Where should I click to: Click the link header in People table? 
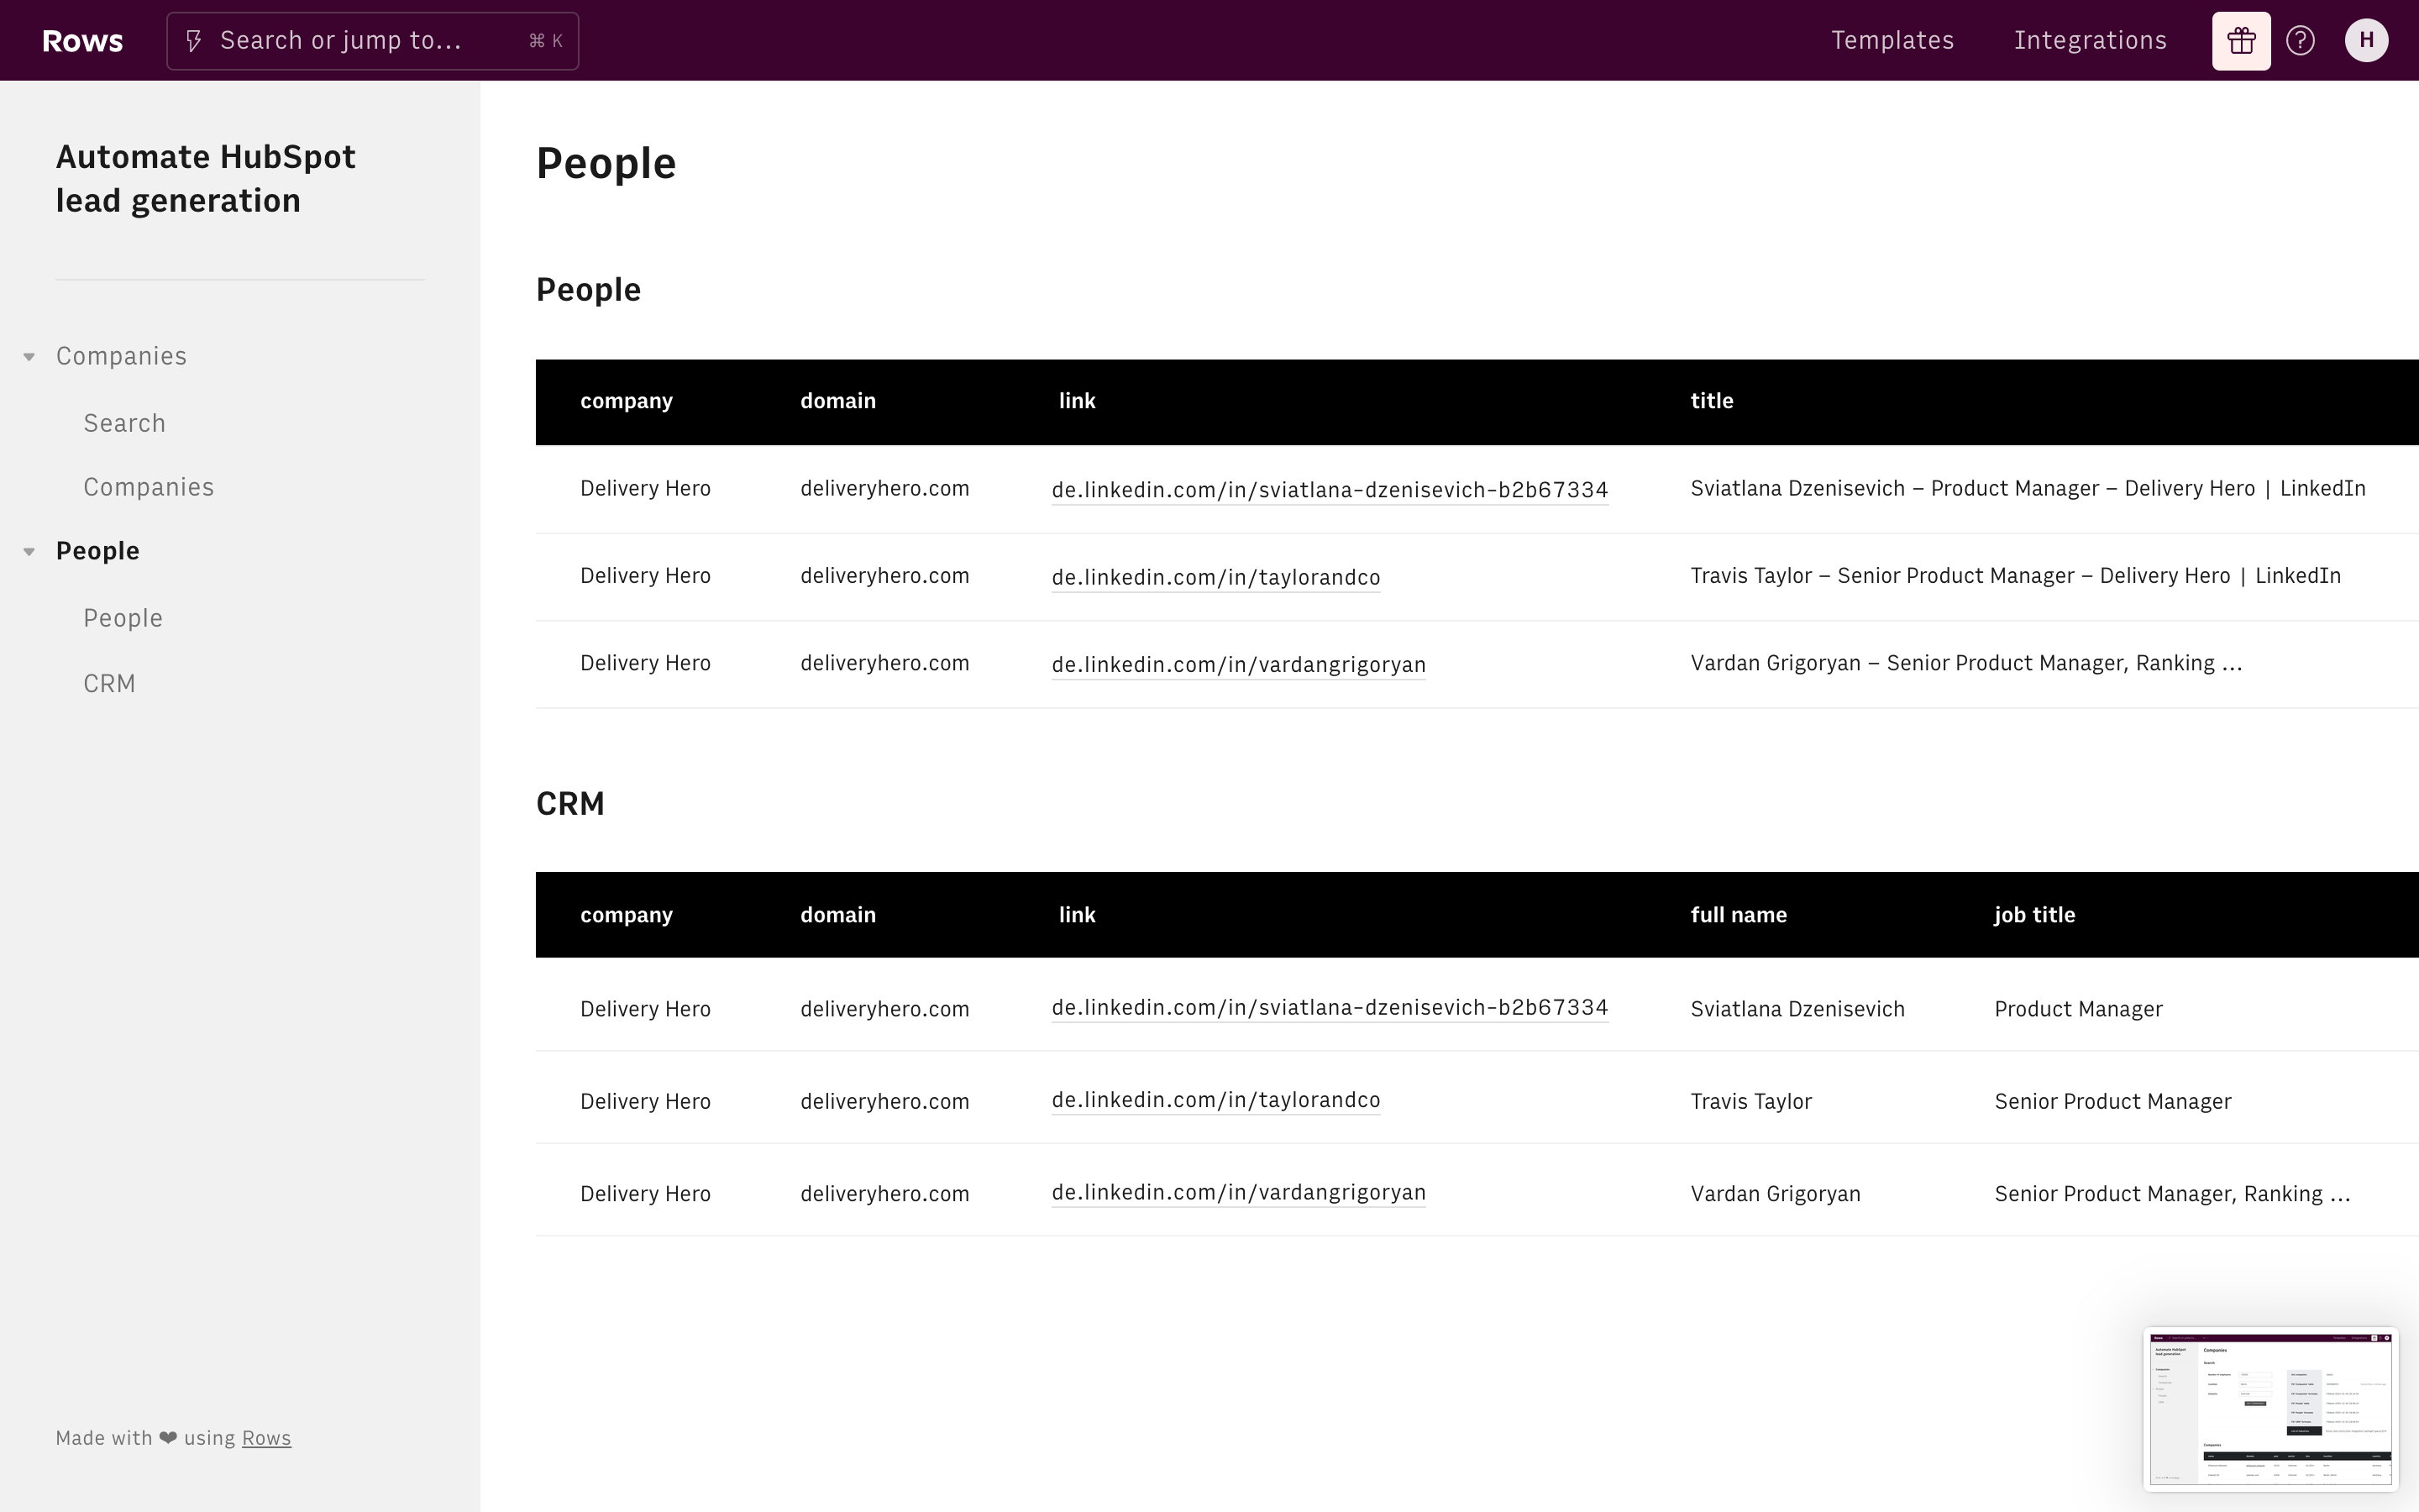click(1077, 401)
